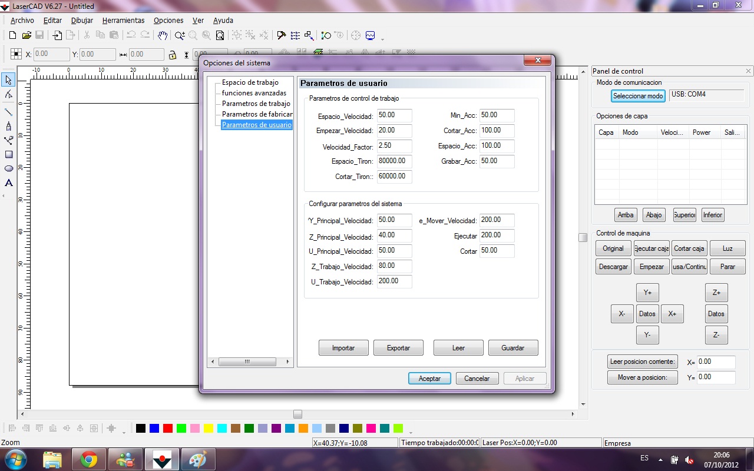Viewport: 754px width, 471px height.
Task: Select 'Espacio de trabajo' tree entry
Action: (250, 82)
